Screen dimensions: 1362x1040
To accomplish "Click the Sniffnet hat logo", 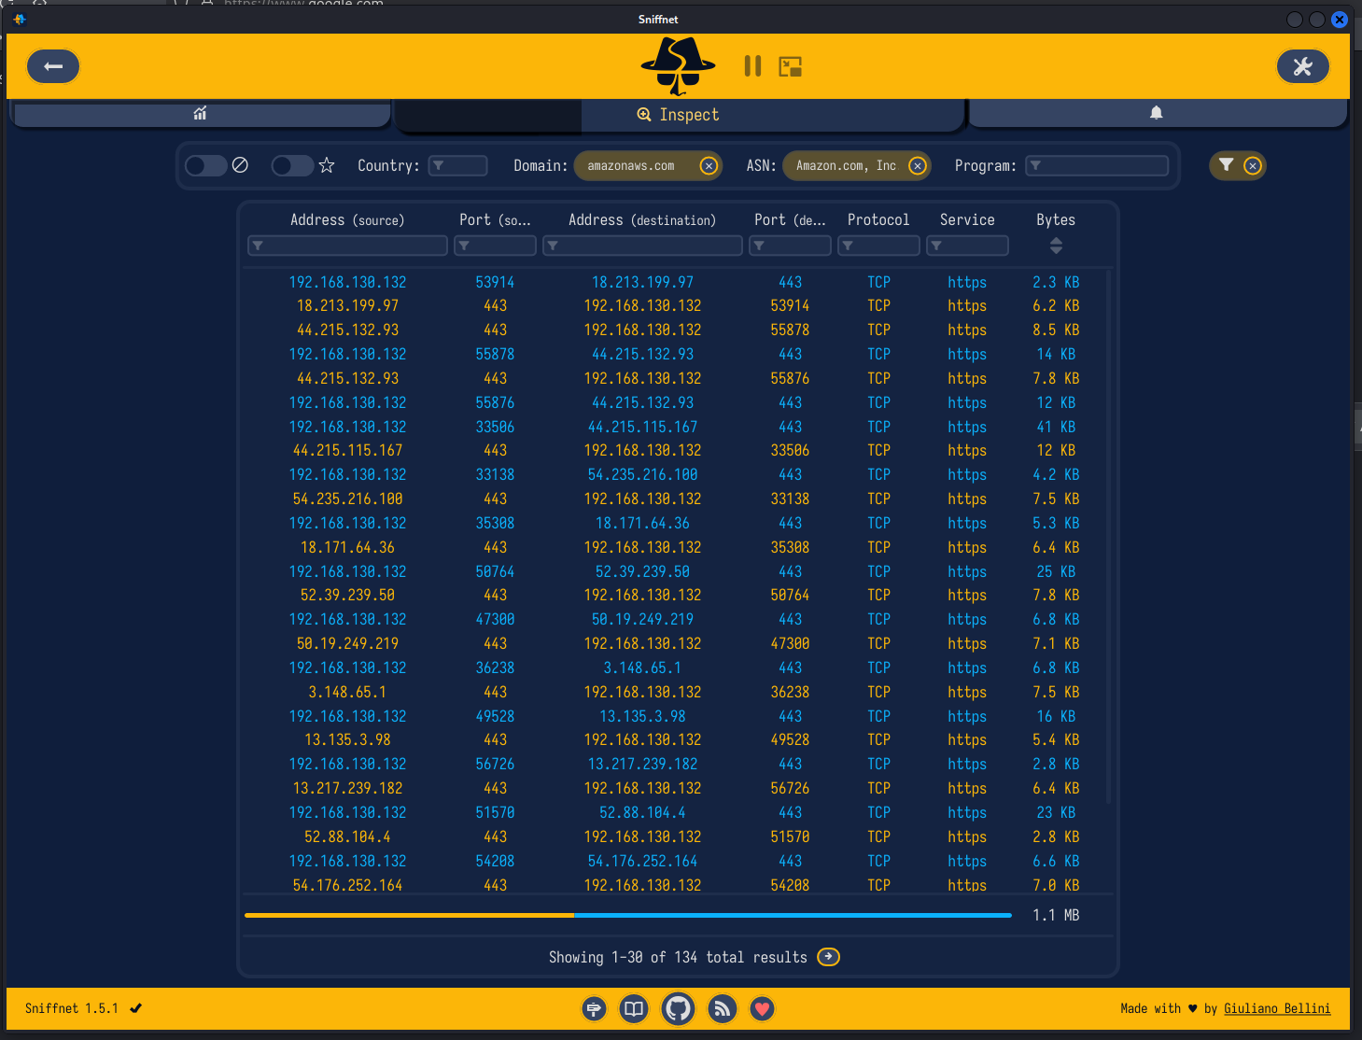I will [x=679, y=66].
